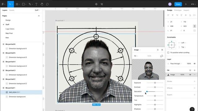Switch to the Assets tab
198x111 pixels.
pos(12,10)
